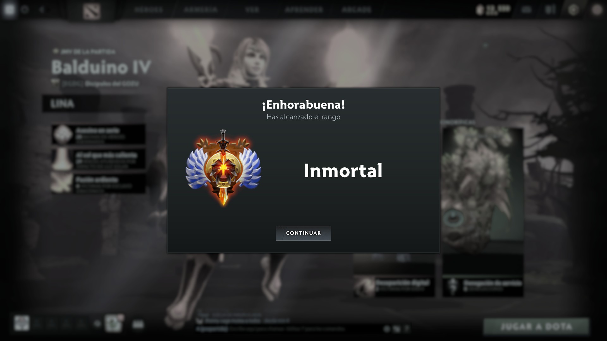This screenshot has width=607, height=341.
Task: Open the ARMERÍA menu tab
Action: [201, 10]
